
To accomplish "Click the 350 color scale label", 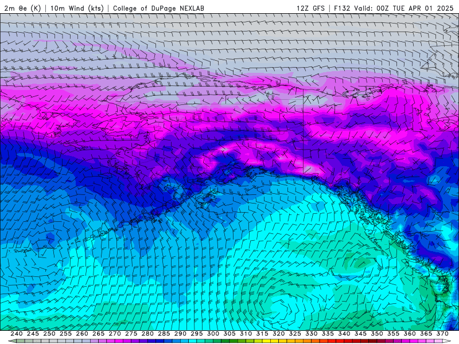I will [x=377, y=334].
